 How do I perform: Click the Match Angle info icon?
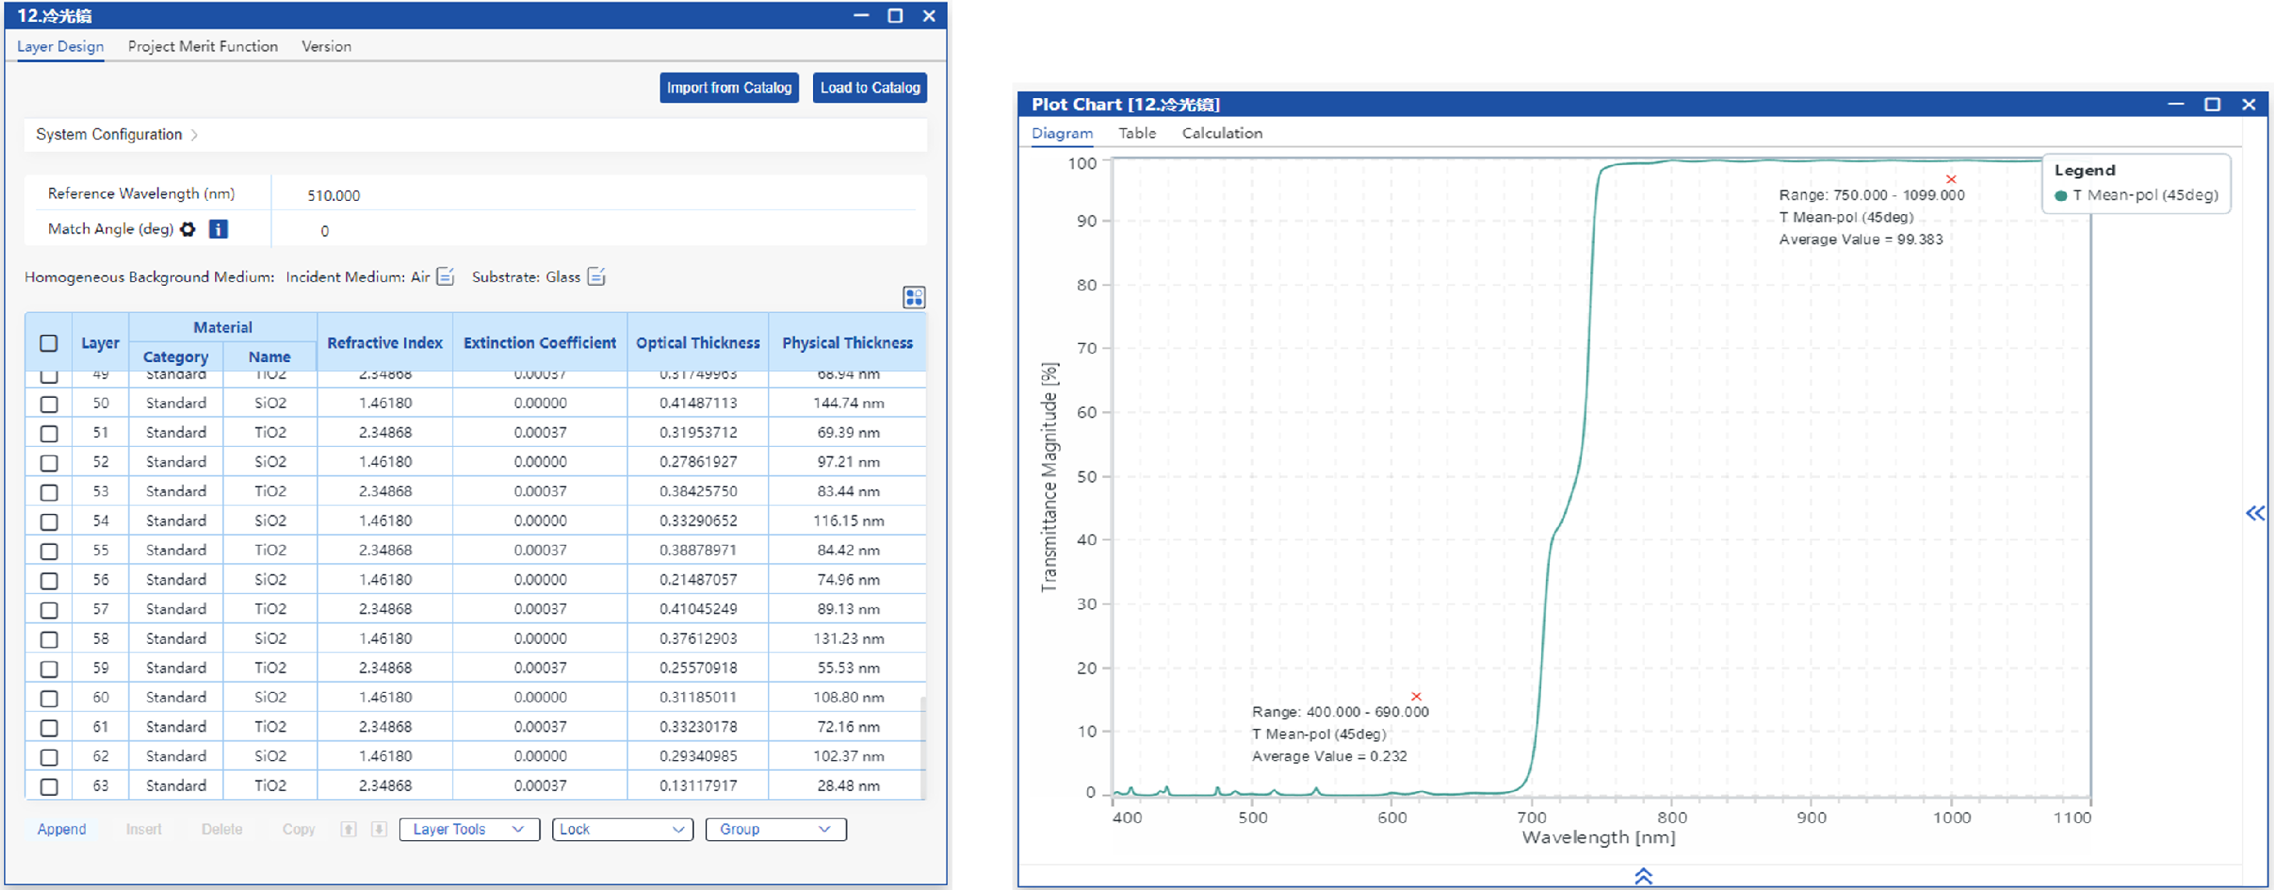pyautogui.click(x=218, y=230)
